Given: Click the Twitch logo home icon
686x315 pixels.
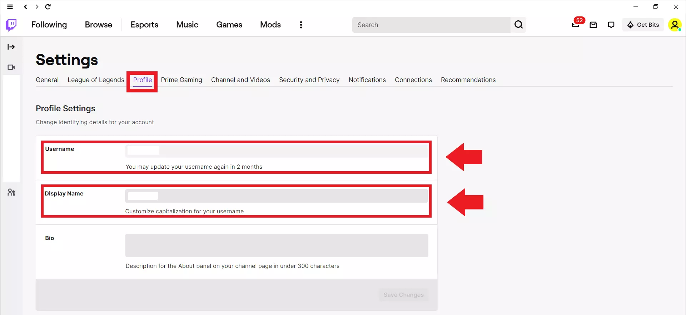Looking at the screenshot, I should (x=11, y=25).
